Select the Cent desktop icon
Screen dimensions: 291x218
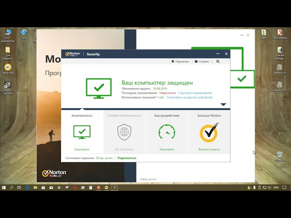264,34
